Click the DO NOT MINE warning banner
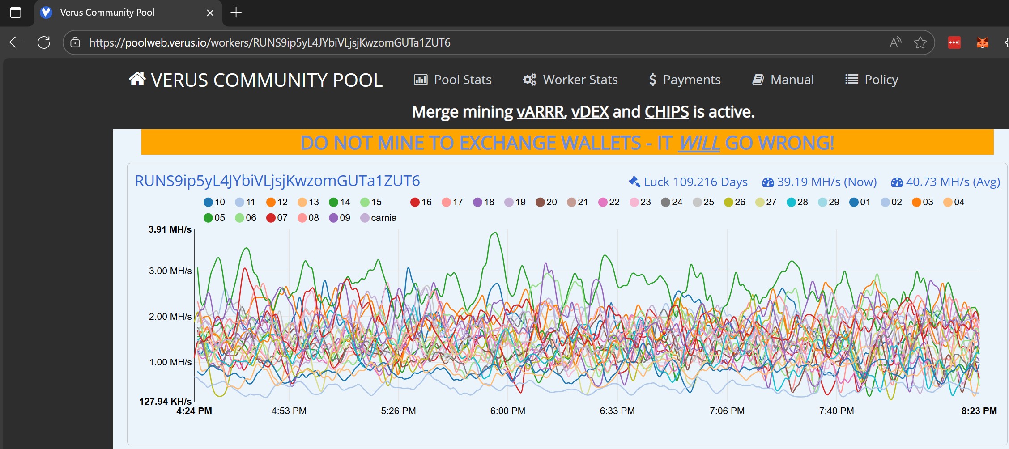The height and width of the screenshot is (449, 1009). tap(567, 143)
